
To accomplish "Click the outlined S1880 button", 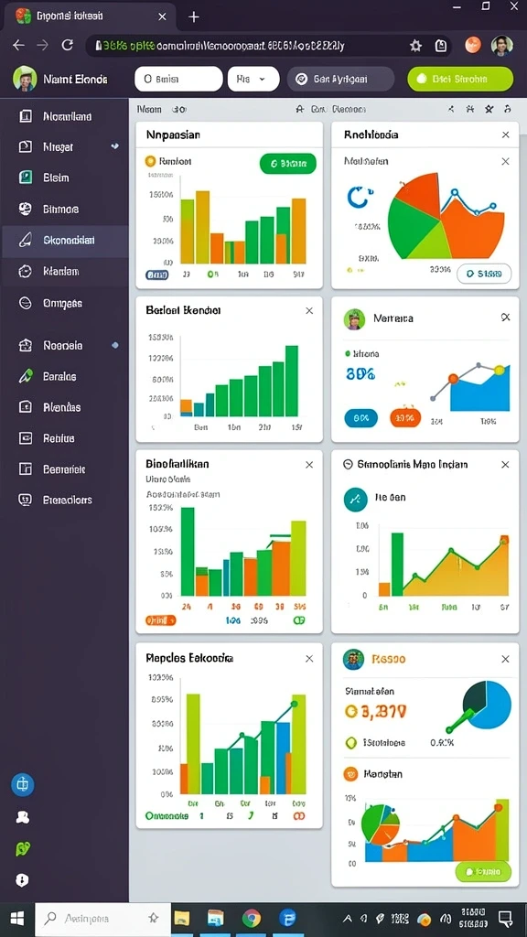I will click(484, 274).
